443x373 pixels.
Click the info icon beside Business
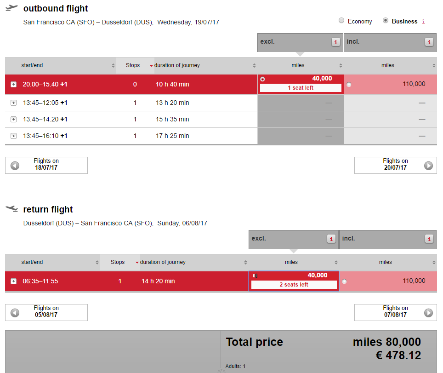coord(423,22)
